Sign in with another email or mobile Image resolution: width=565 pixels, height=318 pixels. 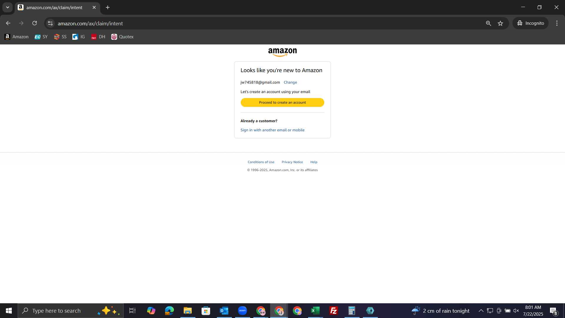click(272, 130)
